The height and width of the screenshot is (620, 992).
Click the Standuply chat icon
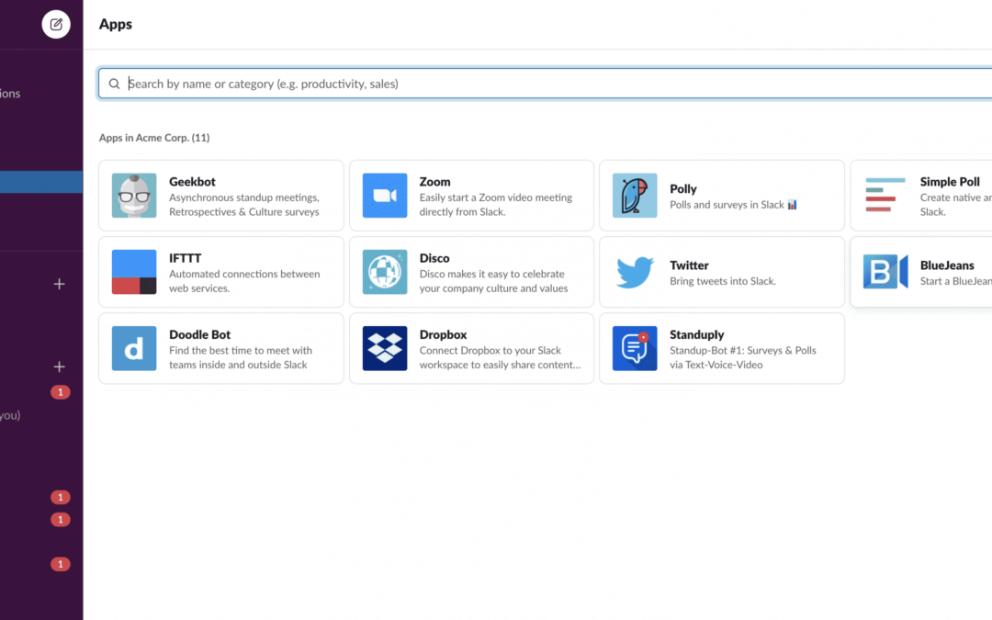635,349
